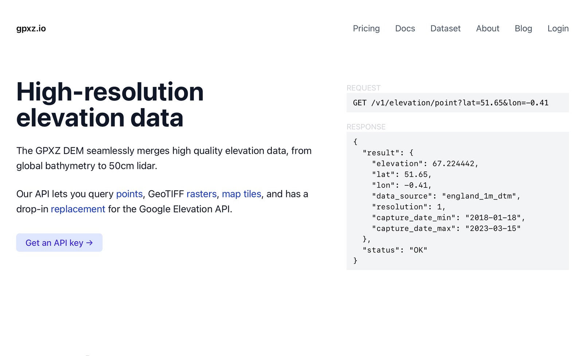The width and height of the screenshot is (583, 356).
Task: Follow the 'map tiles' link
Action: 242,194
